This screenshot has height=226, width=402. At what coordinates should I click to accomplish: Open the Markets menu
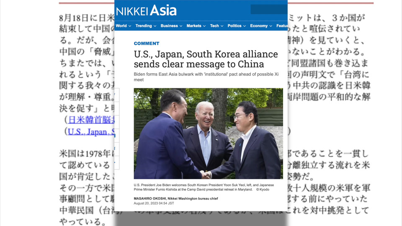click(196, 26)
